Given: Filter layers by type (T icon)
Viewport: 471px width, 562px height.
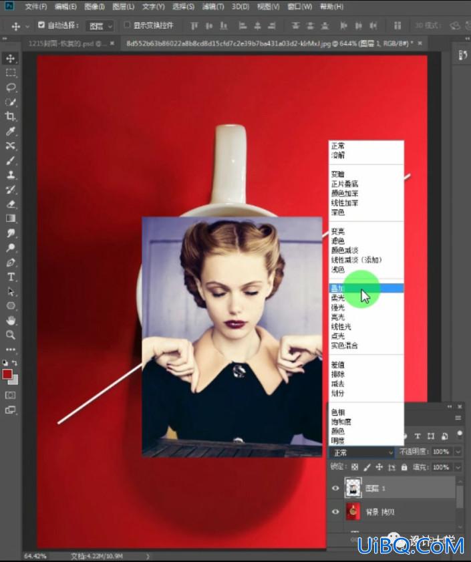Looking at the screenshot, I should (418, 436).
